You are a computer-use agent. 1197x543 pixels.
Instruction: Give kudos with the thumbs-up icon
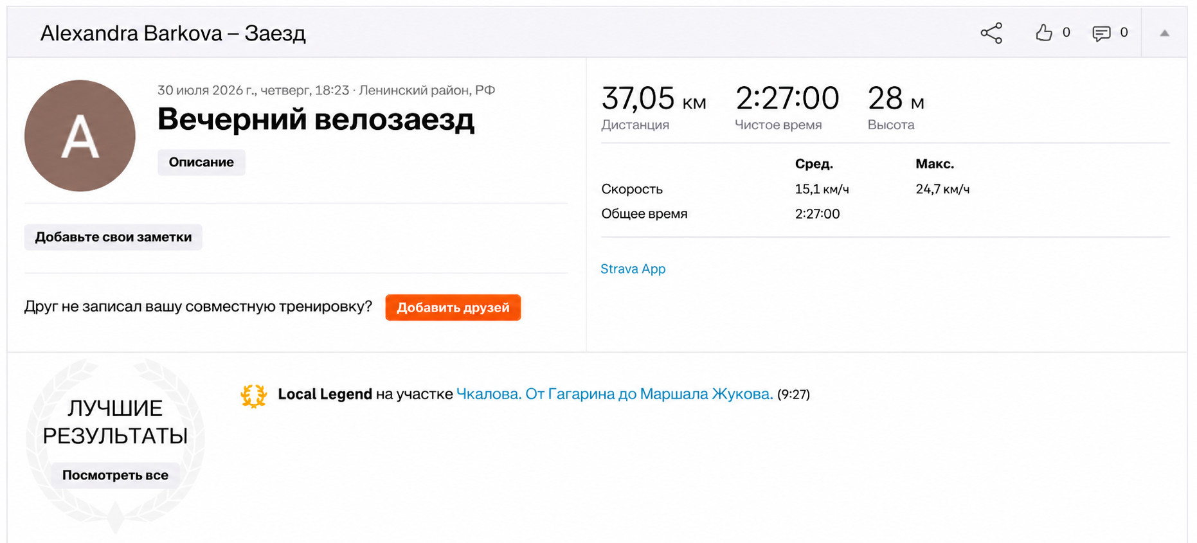(1044, 33)
